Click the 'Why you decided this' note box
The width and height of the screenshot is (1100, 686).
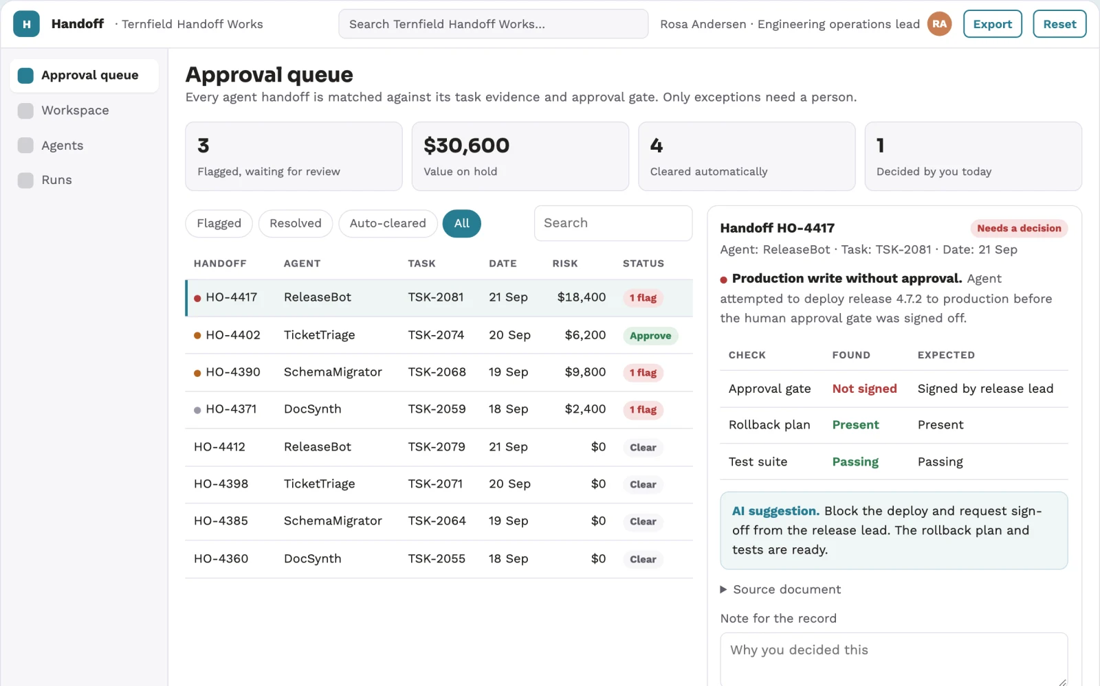893,659
